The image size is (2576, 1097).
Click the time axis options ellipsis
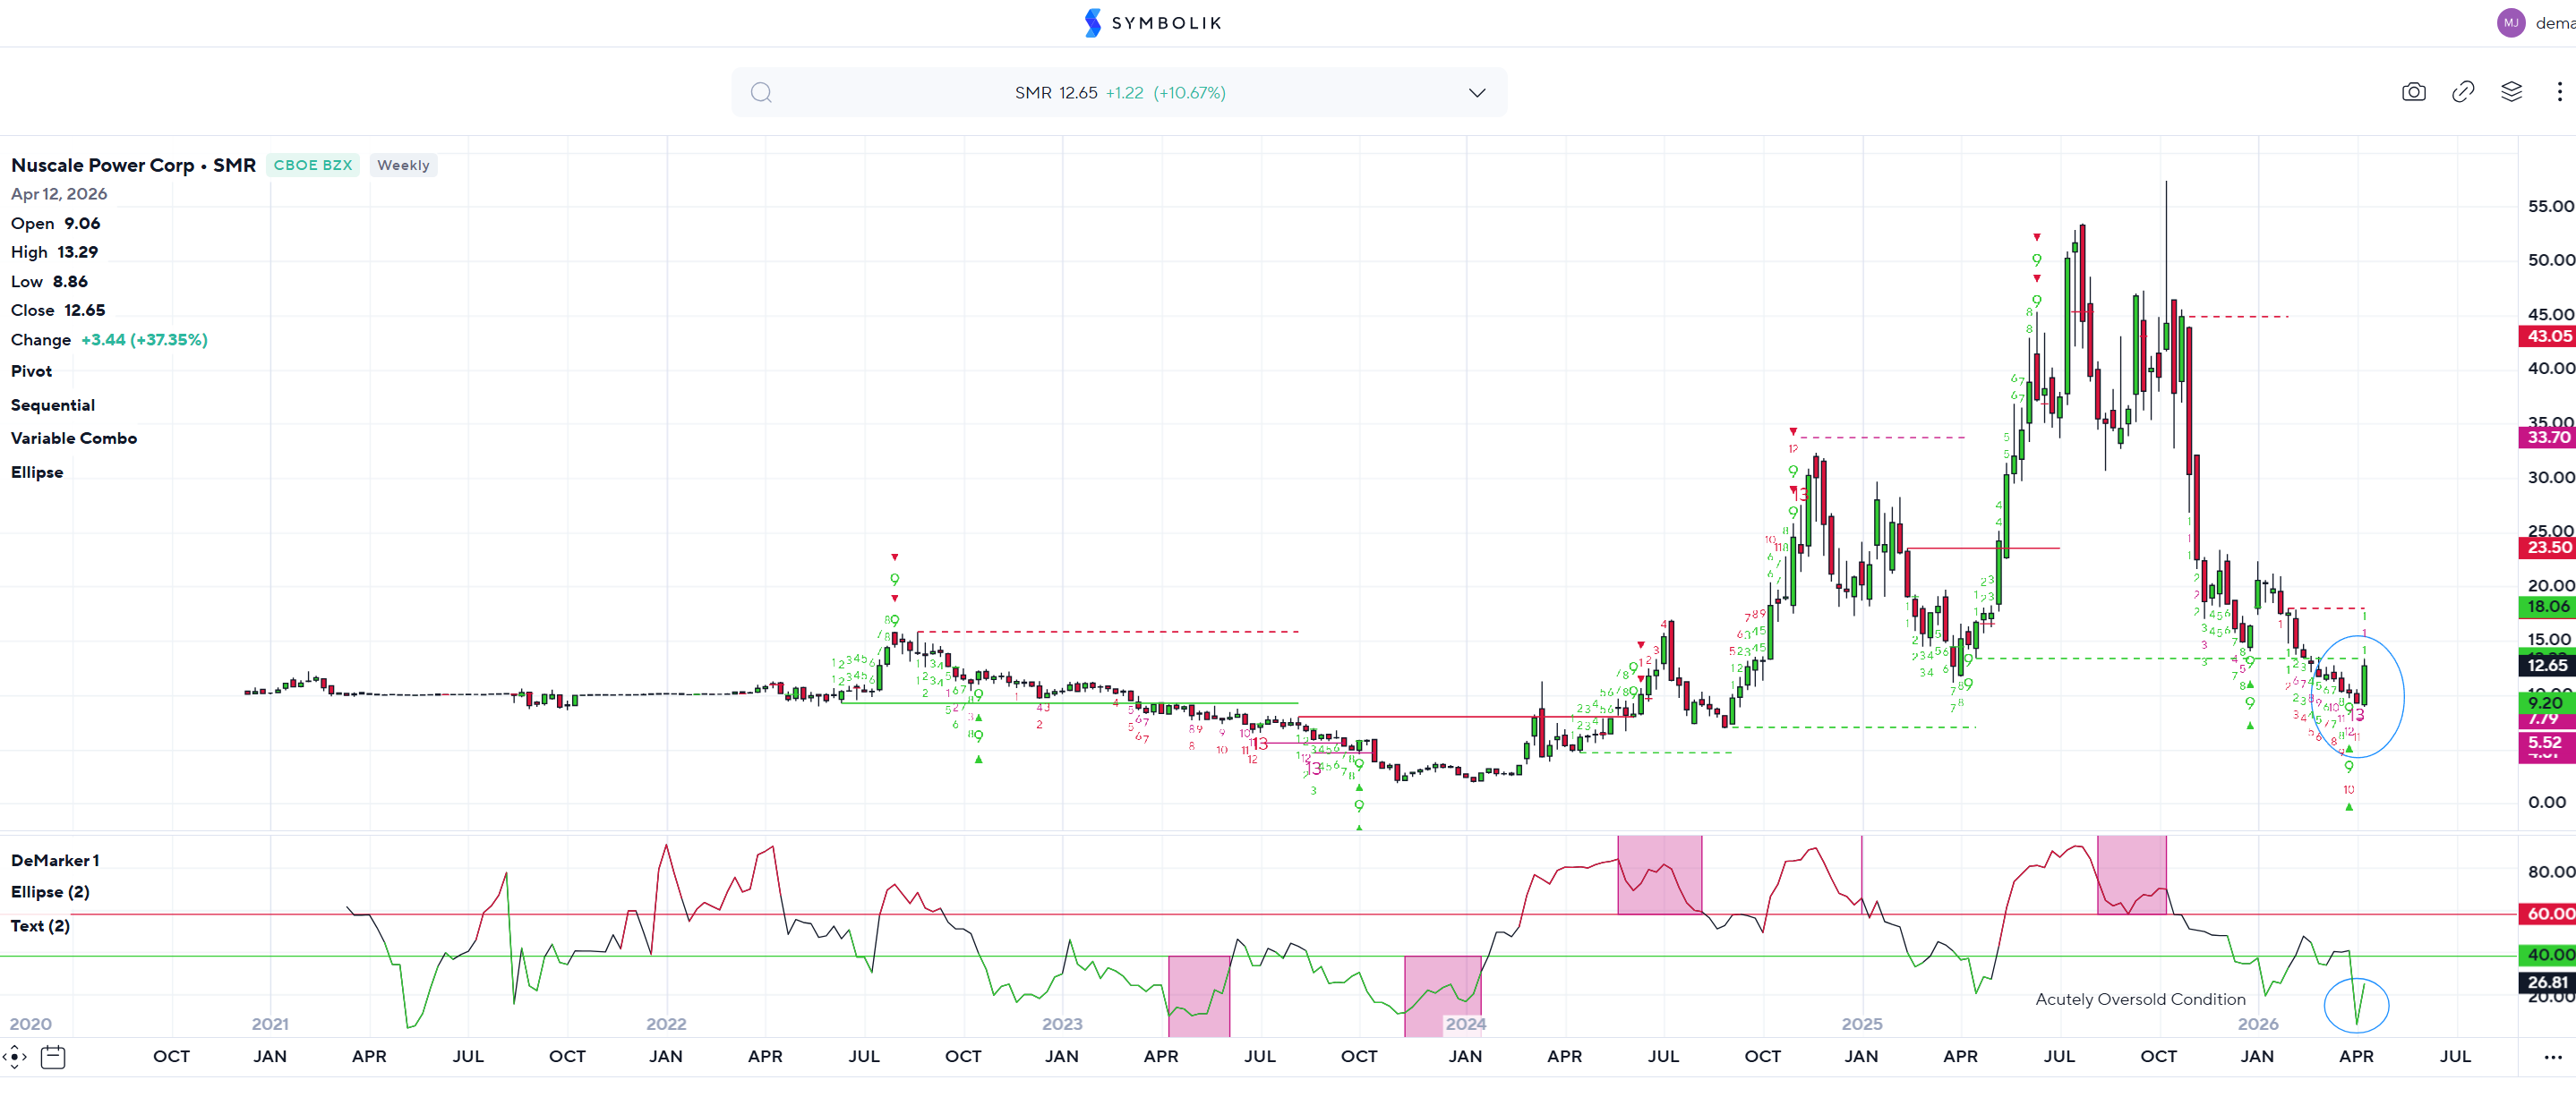[x=2552, y=1056]
